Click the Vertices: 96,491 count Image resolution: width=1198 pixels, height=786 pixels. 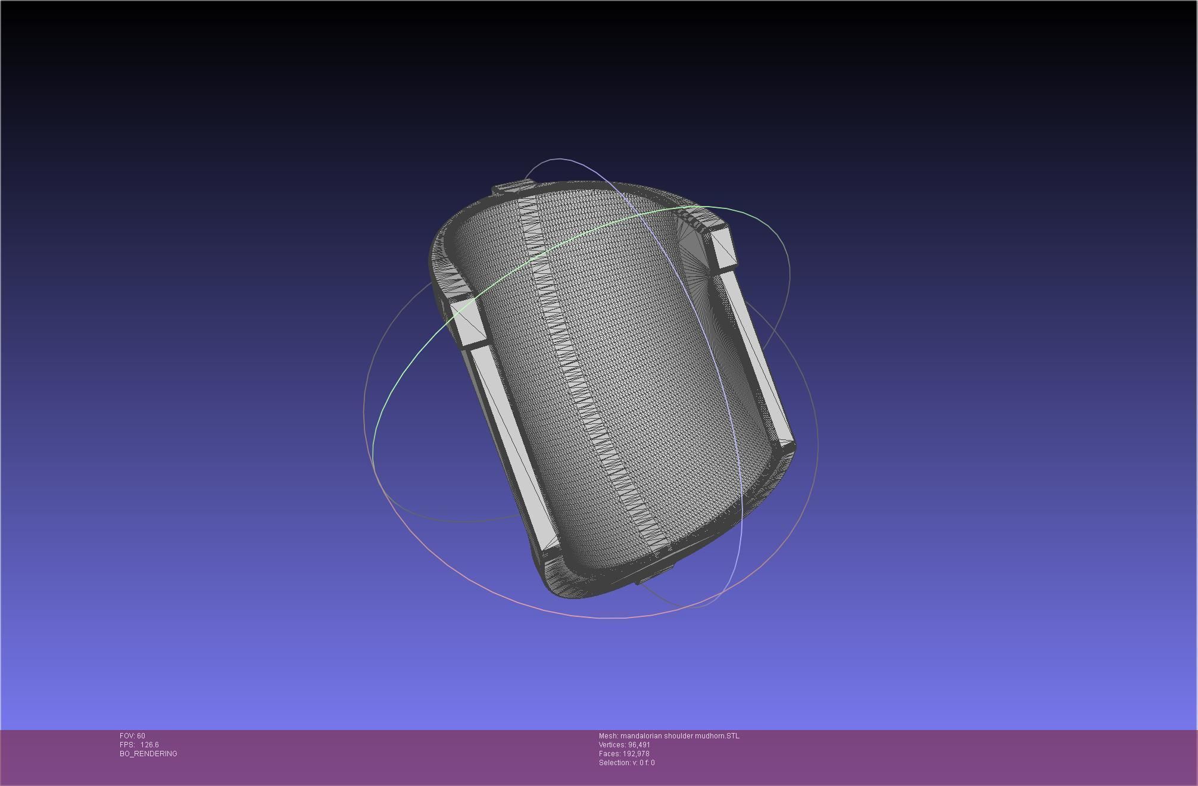pos(625,745)
